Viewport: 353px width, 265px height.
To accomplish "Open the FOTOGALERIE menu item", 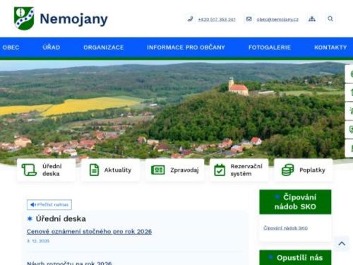I will (x=270, y=47).
